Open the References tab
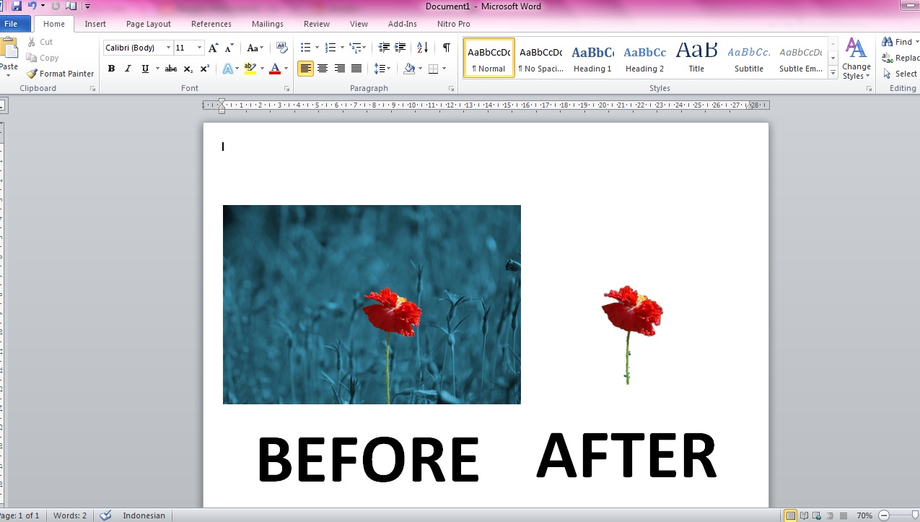The height and width of the screenshot is (522, 920). 211,24
